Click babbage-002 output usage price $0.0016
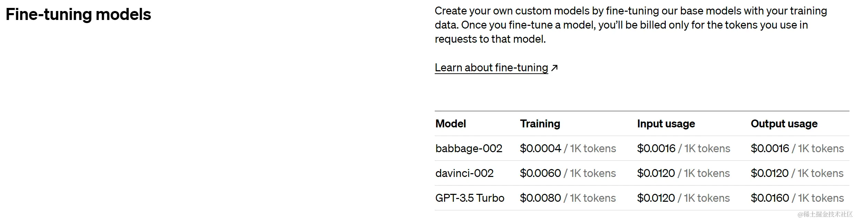855x220 pixels. point(770,148)
